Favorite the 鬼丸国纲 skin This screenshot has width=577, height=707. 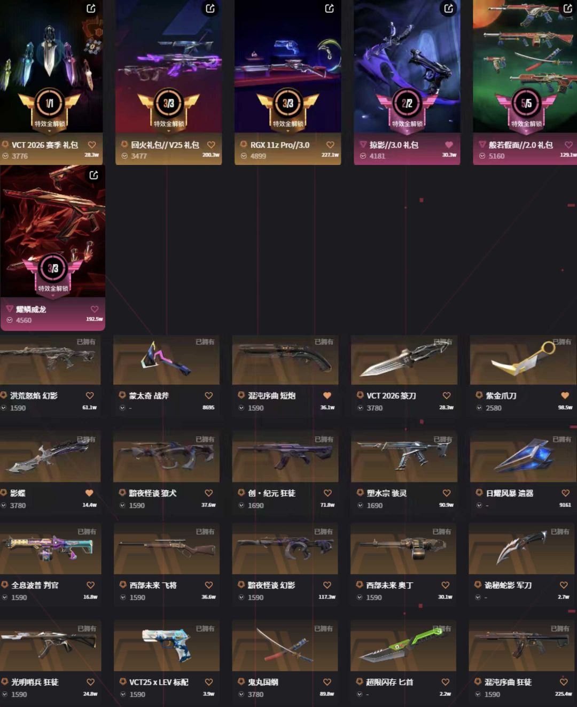(327, 682)
